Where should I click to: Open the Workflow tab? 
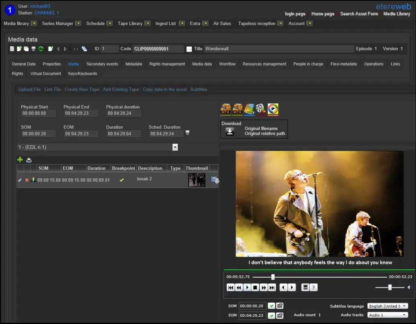click(x=227, y=64)
